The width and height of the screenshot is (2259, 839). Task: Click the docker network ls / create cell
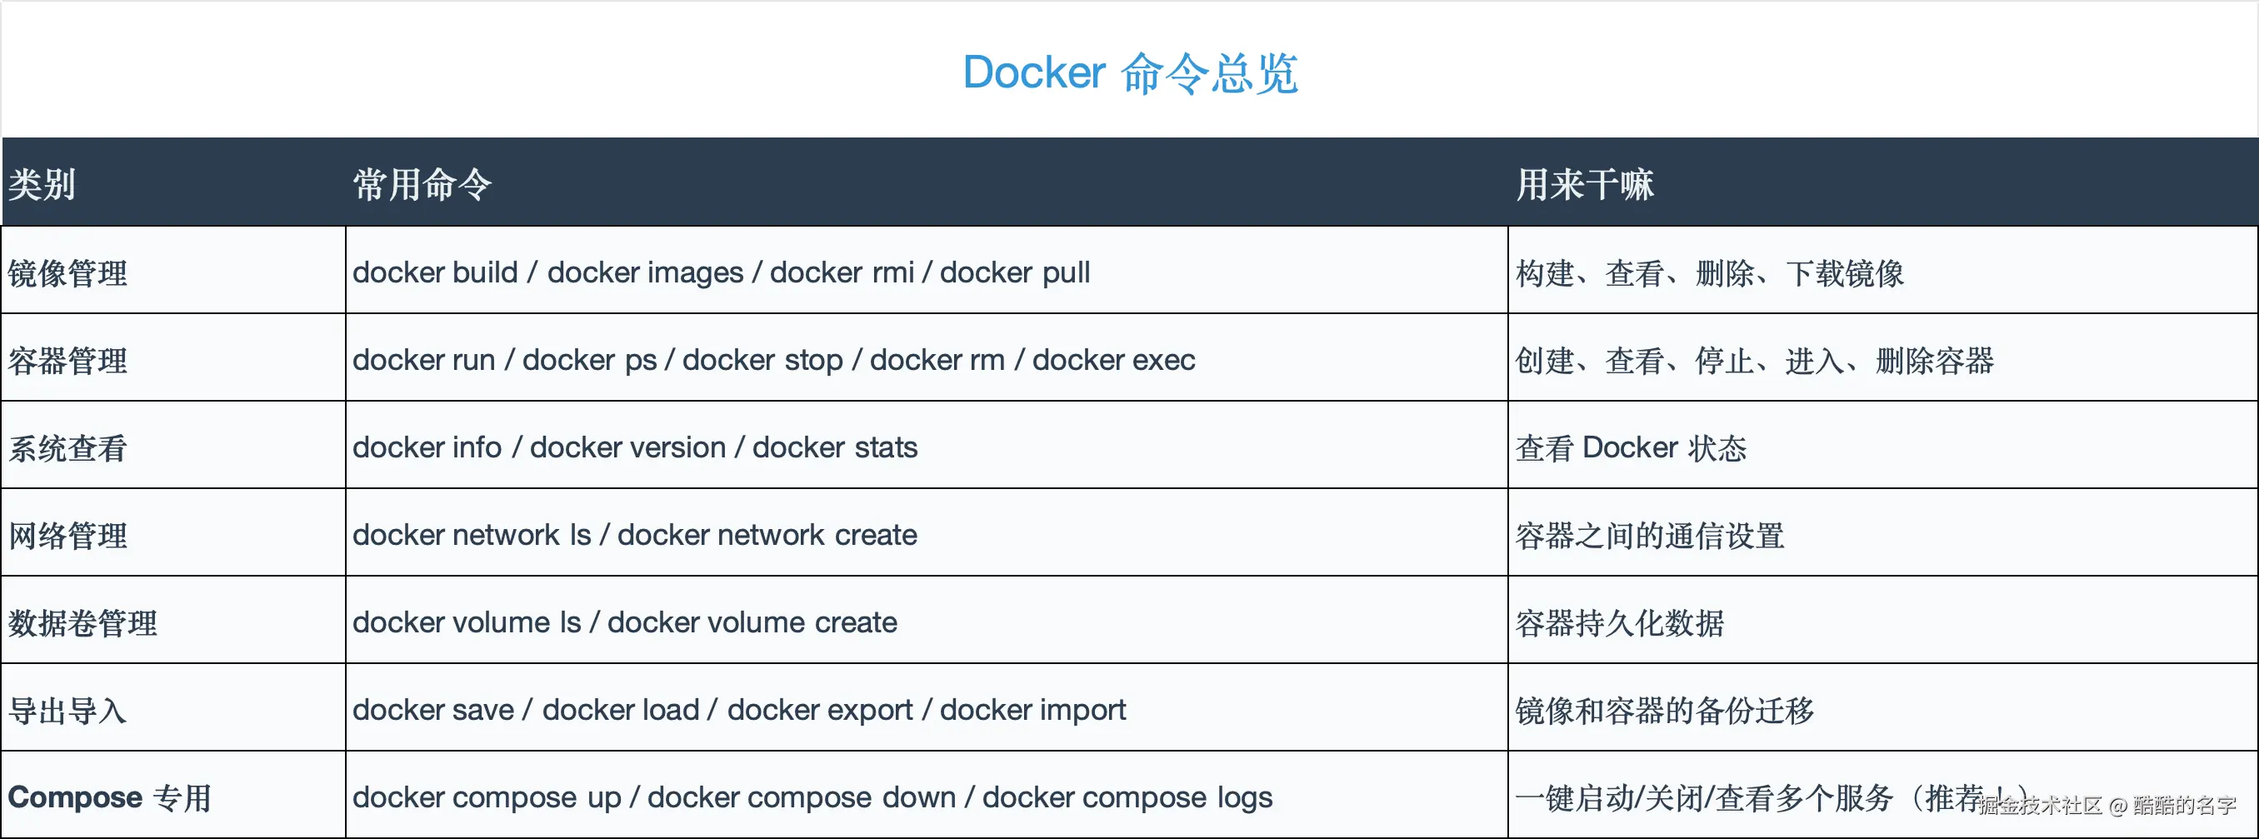[x=635, y=535]
